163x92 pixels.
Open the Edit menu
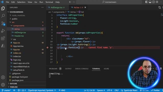(x=13, y=2)
